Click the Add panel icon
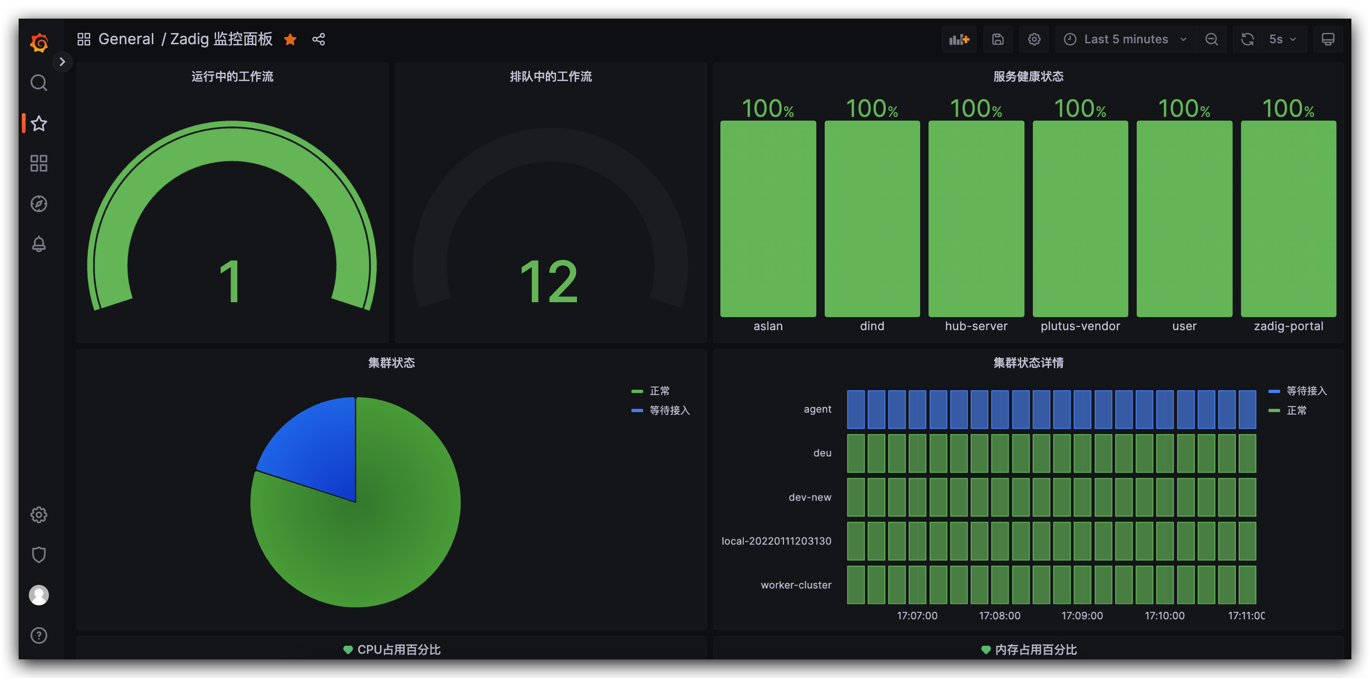 point(959,40)
